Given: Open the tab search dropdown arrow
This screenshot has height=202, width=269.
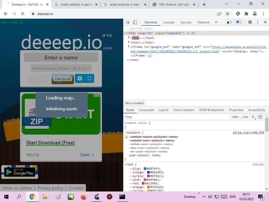Looking at the screenshot, I should point(227,4).
